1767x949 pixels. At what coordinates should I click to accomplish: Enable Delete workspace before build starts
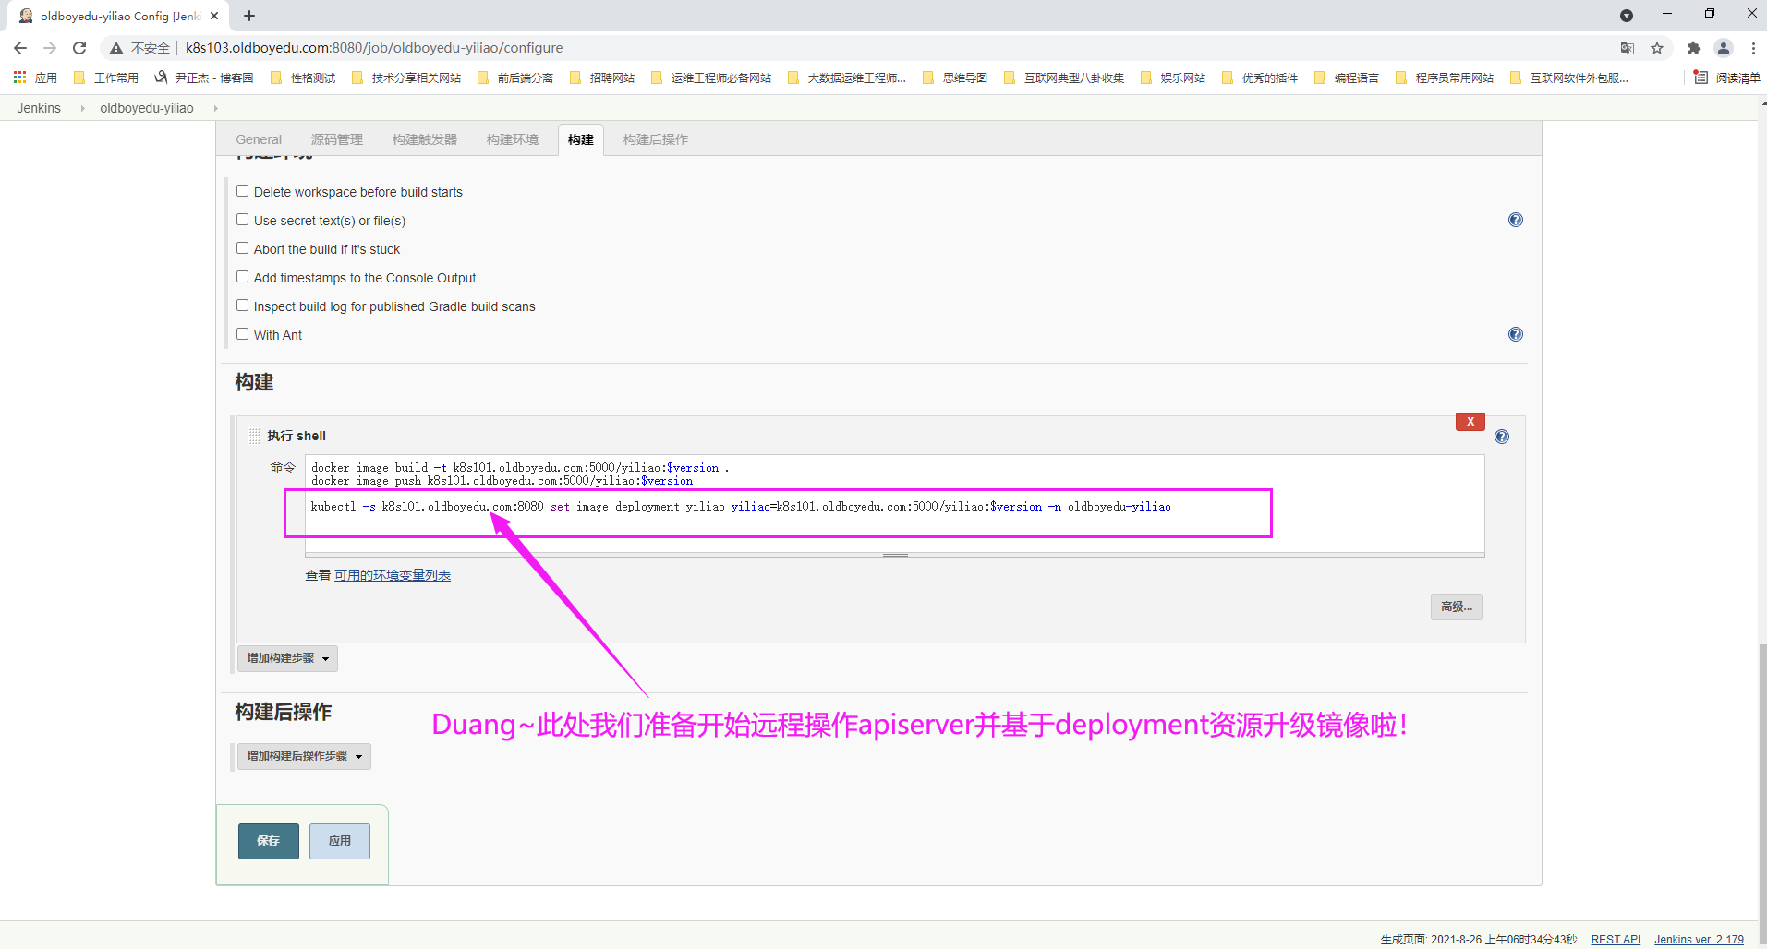243,191
